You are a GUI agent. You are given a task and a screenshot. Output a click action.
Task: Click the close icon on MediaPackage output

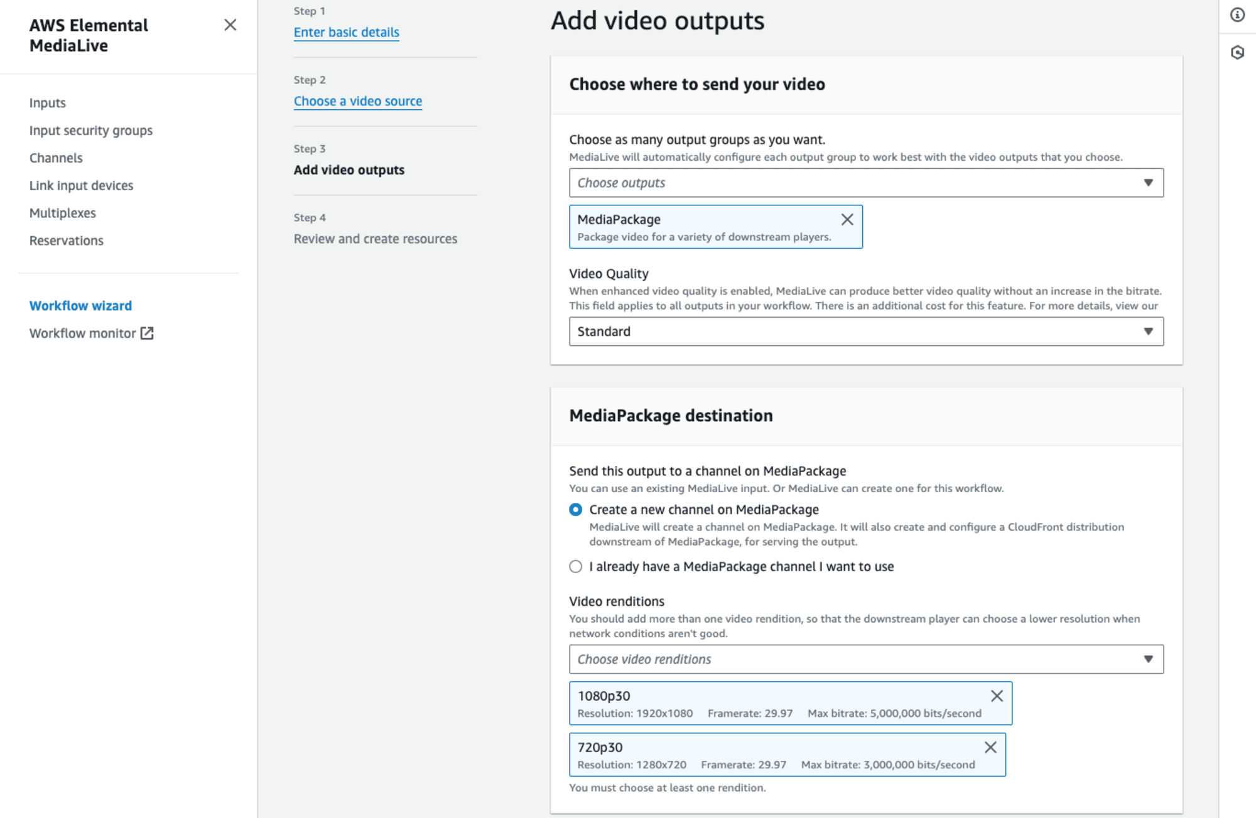coord(847,220)
